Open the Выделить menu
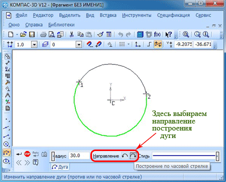The image size is (226, 182). coord(70,15)
